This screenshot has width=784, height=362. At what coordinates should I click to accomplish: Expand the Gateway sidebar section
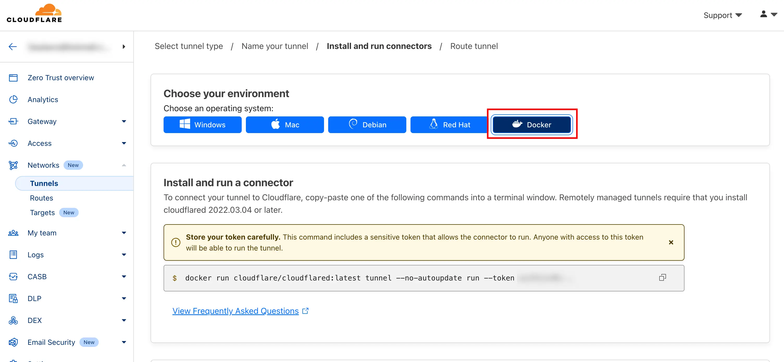tap(123, 121)
